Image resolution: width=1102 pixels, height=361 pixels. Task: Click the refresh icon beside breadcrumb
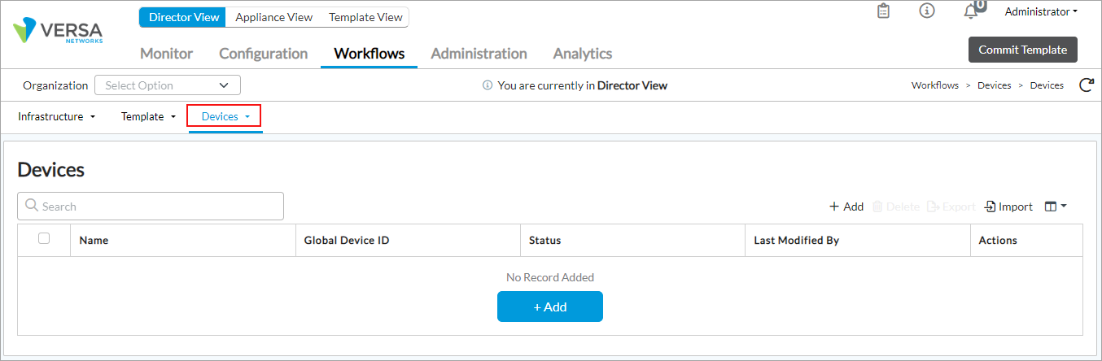pyautogui.click(x=1086, y=85)
